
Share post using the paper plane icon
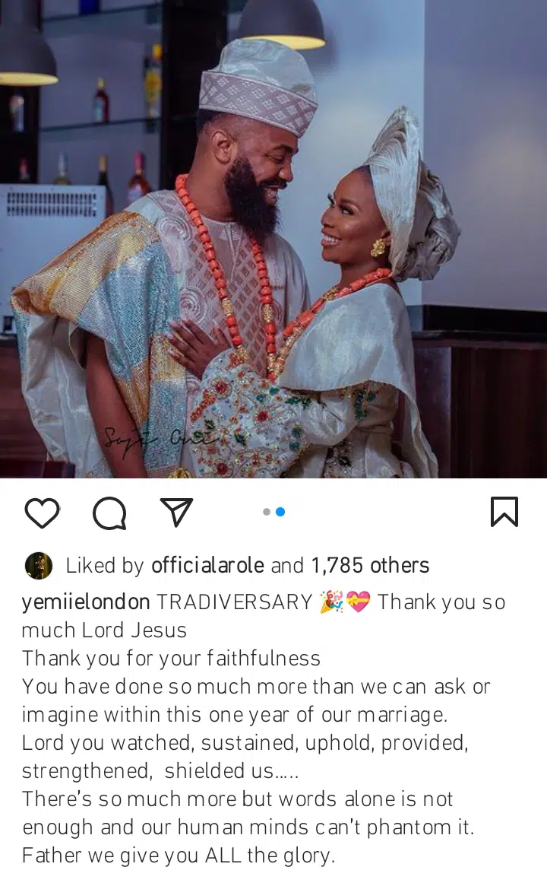pyautogui.click(x=177, y=512)
